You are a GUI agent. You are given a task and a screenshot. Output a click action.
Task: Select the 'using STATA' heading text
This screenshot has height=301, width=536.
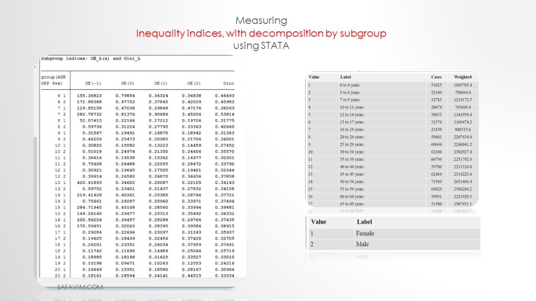(261, 45)
